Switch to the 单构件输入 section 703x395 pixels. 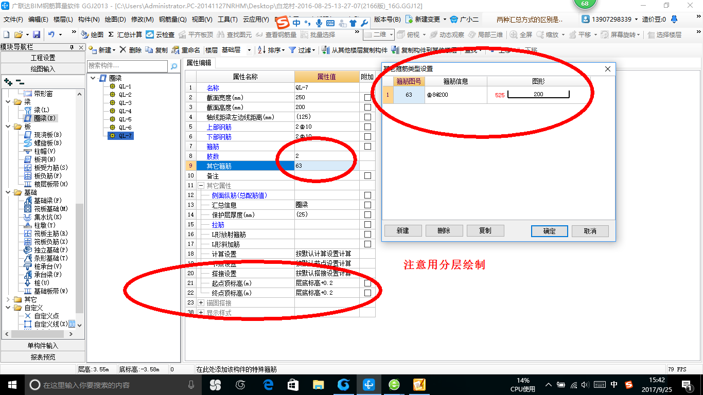[x=43, y=346]
